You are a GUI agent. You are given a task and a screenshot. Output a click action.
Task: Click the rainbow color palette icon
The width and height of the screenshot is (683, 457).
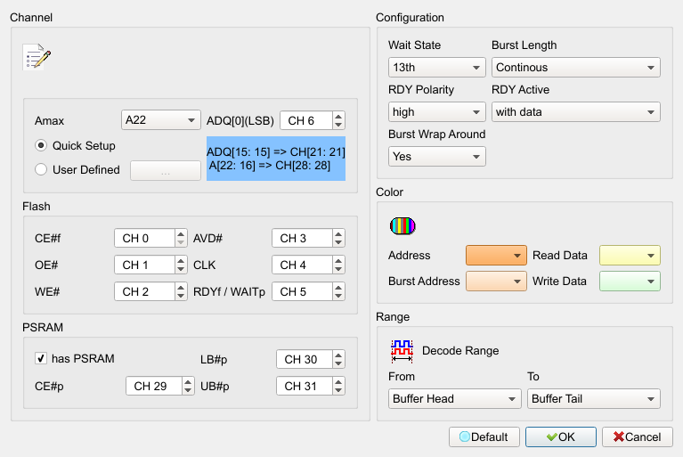coord(402,225)
